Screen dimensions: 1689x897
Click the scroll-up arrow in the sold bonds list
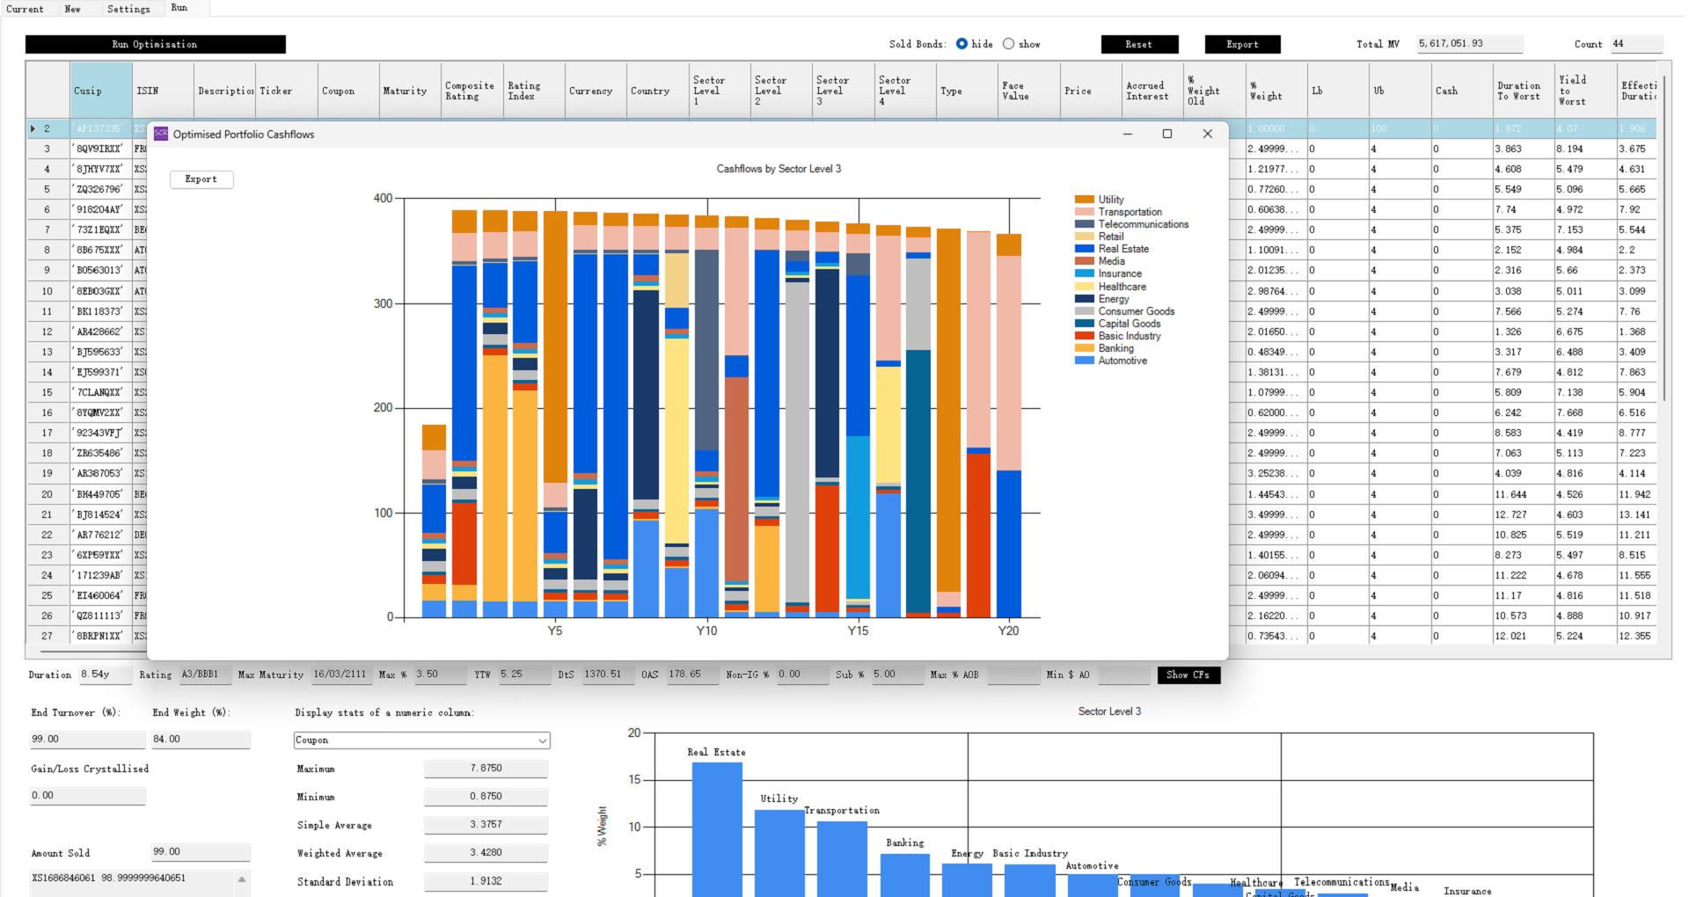coord(242,879)
